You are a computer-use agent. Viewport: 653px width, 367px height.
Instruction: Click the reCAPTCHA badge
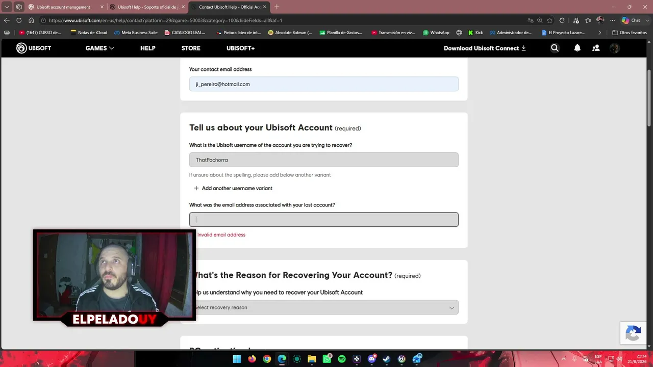click(633, 334)
